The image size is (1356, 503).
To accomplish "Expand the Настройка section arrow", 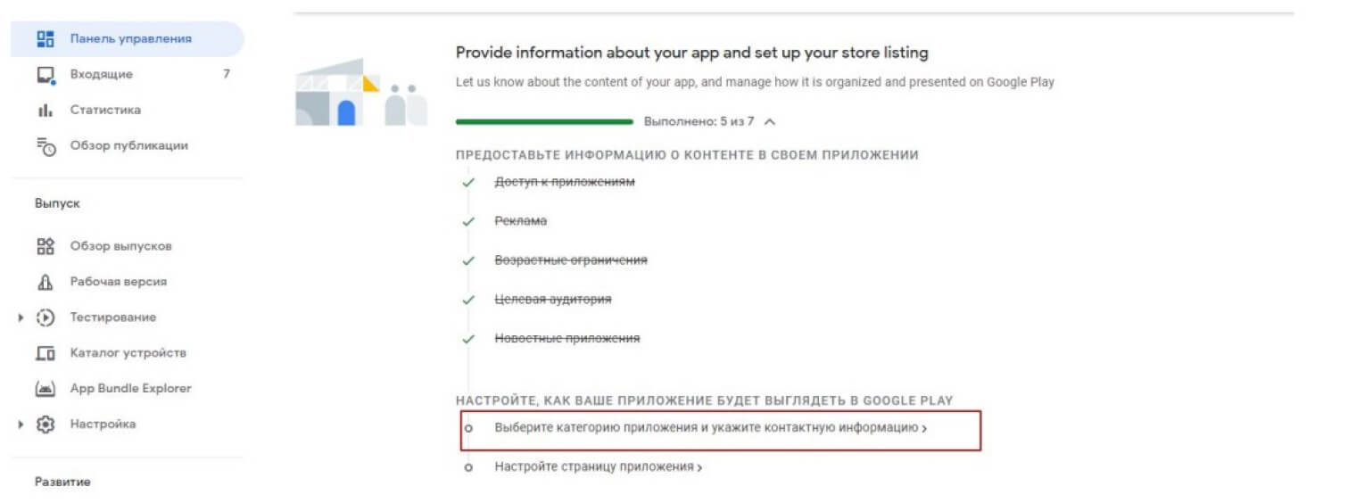I will 20,425.
